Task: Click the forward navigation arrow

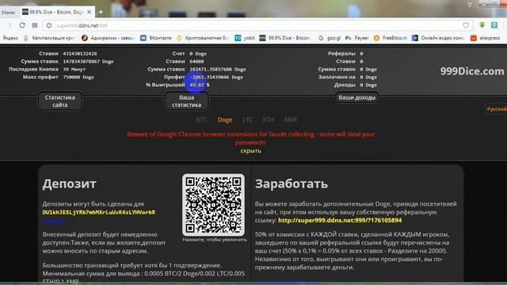Action: click(9, 25)
